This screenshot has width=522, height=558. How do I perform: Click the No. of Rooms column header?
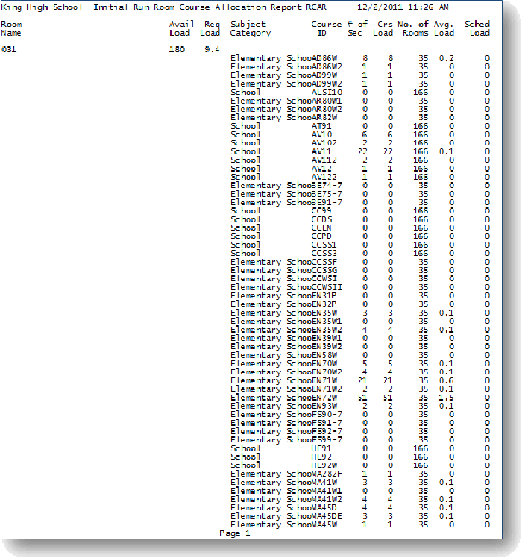(x=413, y=28)
